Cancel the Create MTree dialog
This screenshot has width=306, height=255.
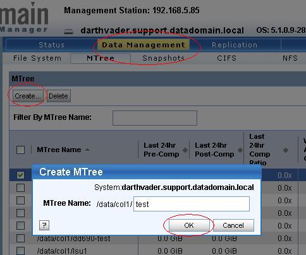233,225
